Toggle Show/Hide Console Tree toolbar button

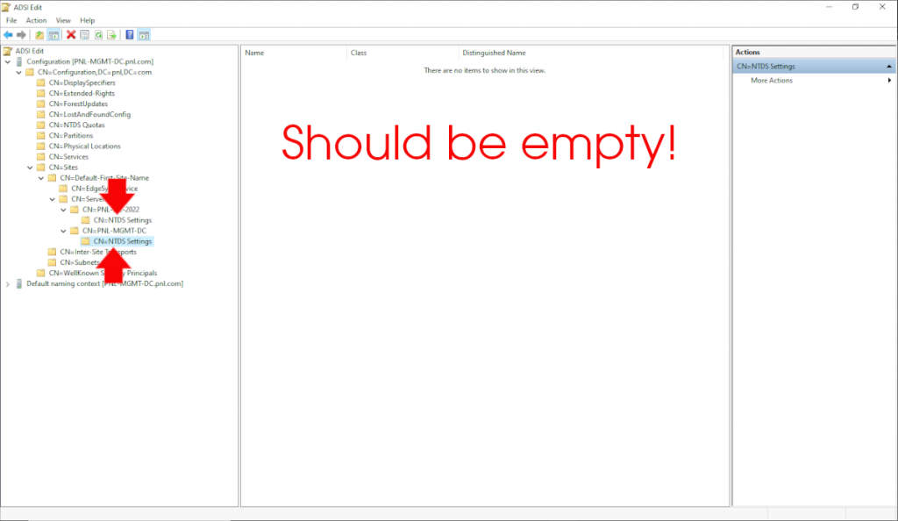pyautogui.click(x=53, y=35)
